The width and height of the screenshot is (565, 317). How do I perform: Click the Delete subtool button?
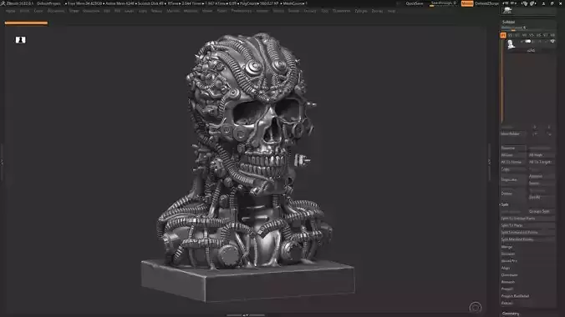point(513,194)
